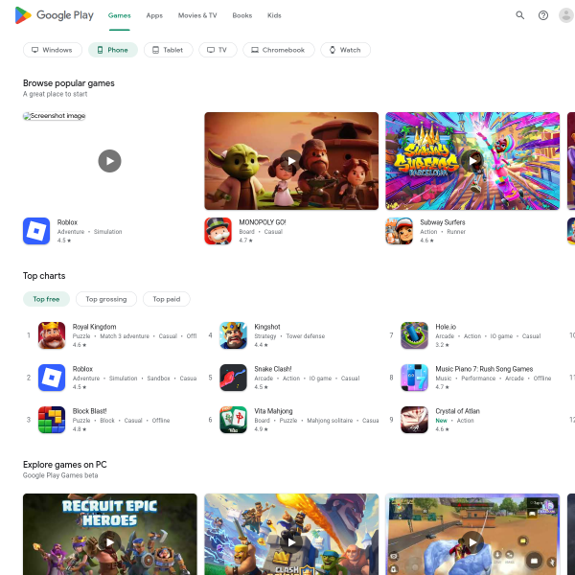Open Royal Kingdom game icon
Screen dimensions: 575x575
coord(52,335)
